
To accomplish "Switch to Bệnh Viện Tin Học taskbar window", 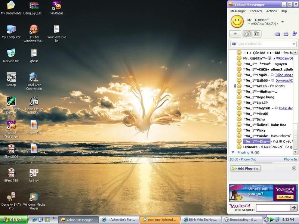I will [201, 220].
